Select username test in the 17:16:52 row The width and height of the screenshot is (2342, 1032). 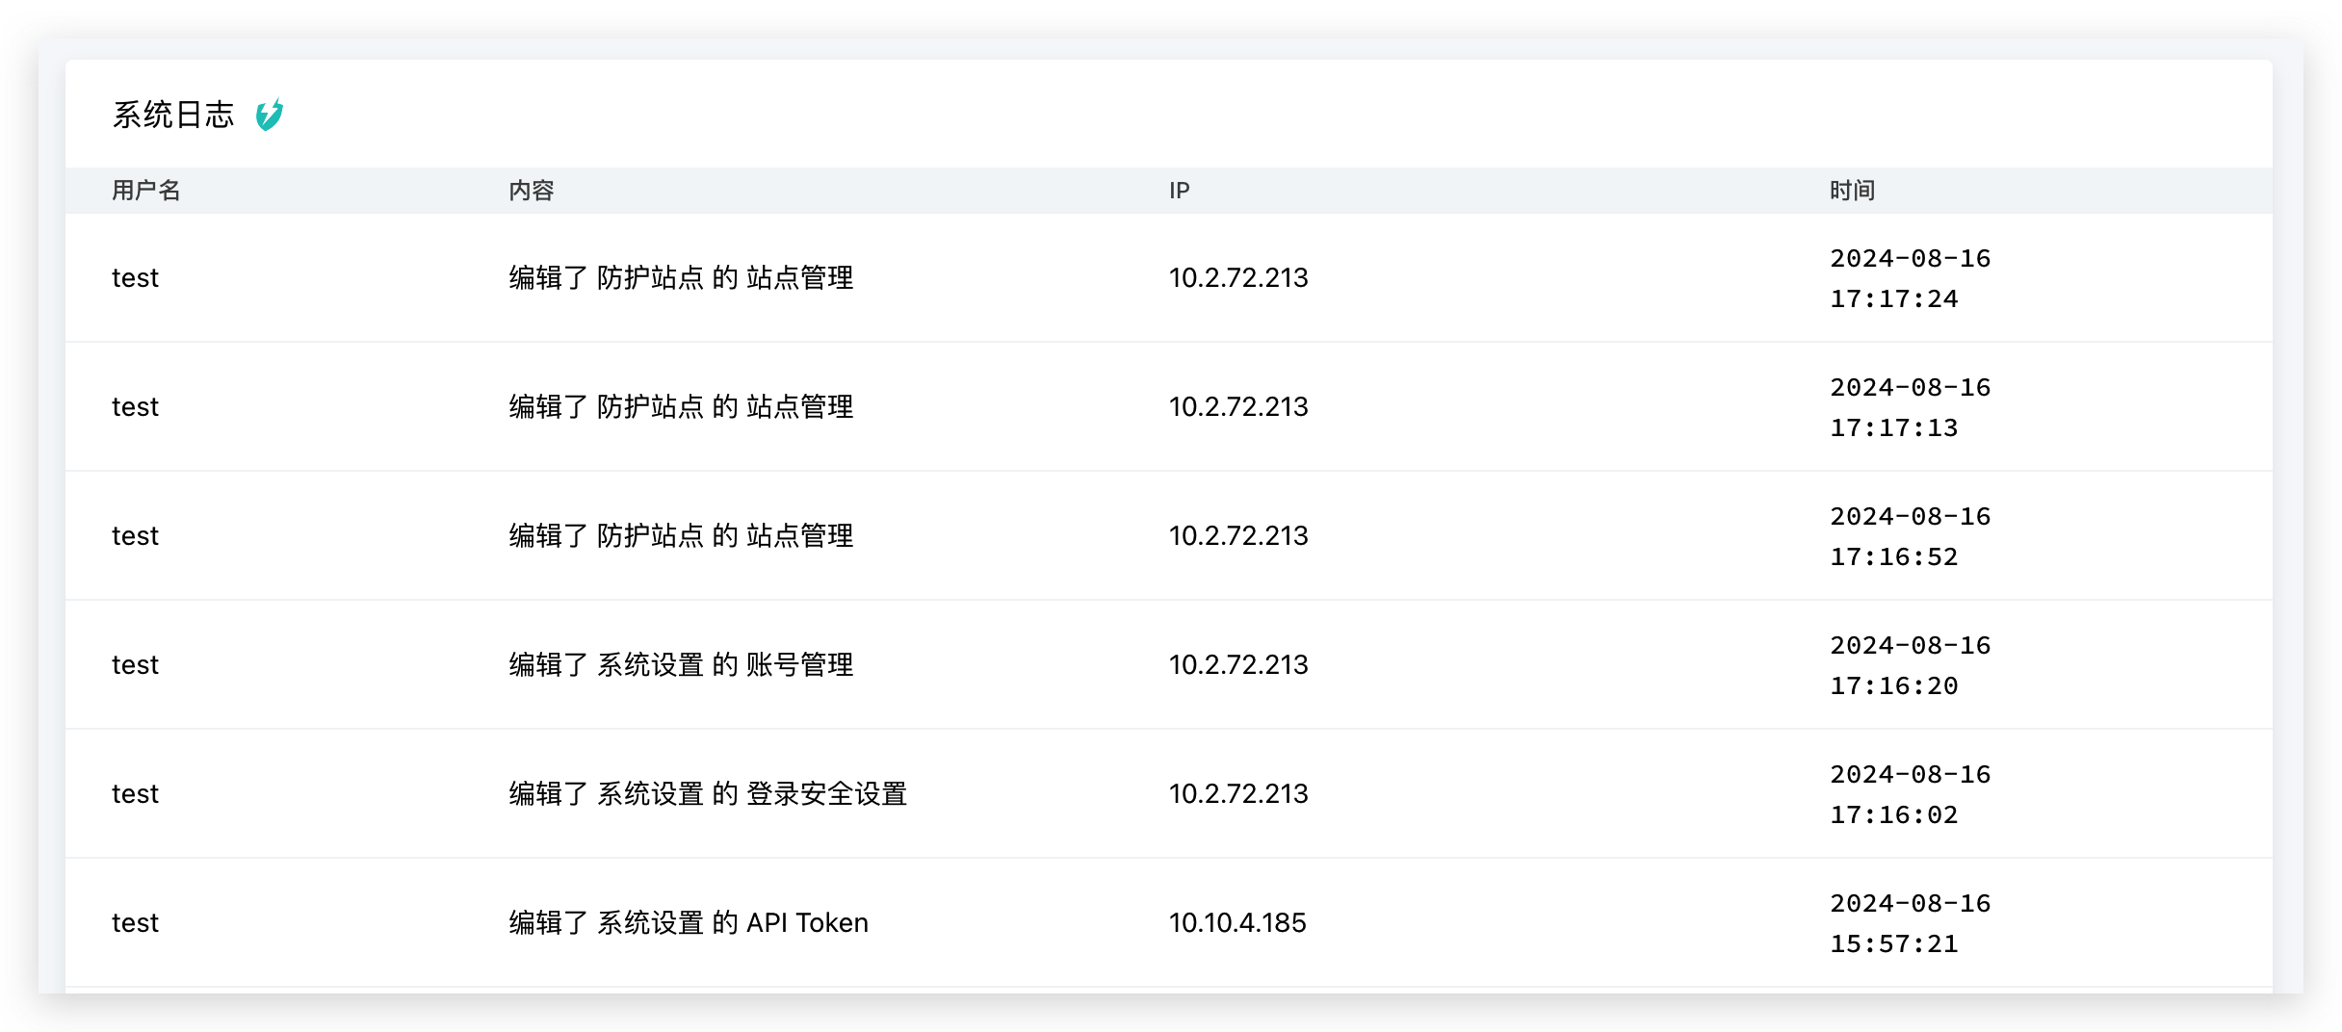coord(135,536)
